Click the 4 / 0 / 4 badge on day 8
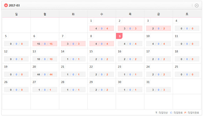Viewport: 203px width, 116px height. pos(101,44)
